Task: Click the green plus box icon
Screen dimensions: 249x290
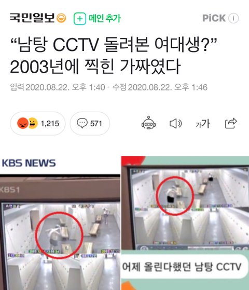Action: 80,19
